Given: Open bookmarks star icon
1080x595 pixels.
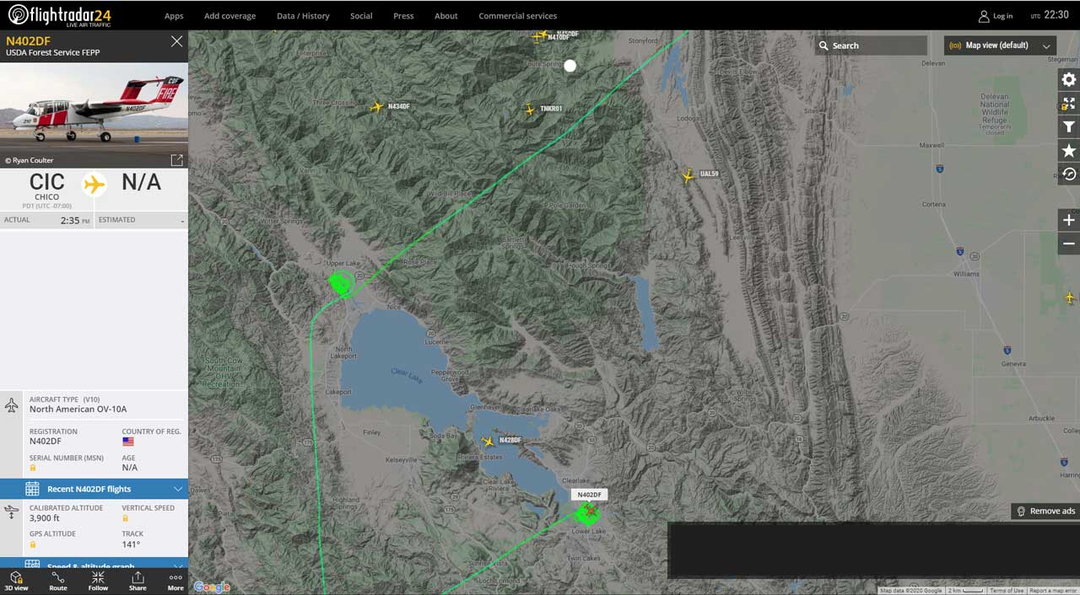Looking at the screenshot, I should [x=1069, y=151].
